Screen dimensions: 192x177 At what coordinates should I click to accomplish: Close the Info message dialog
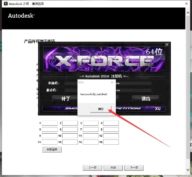click(112, 82)
